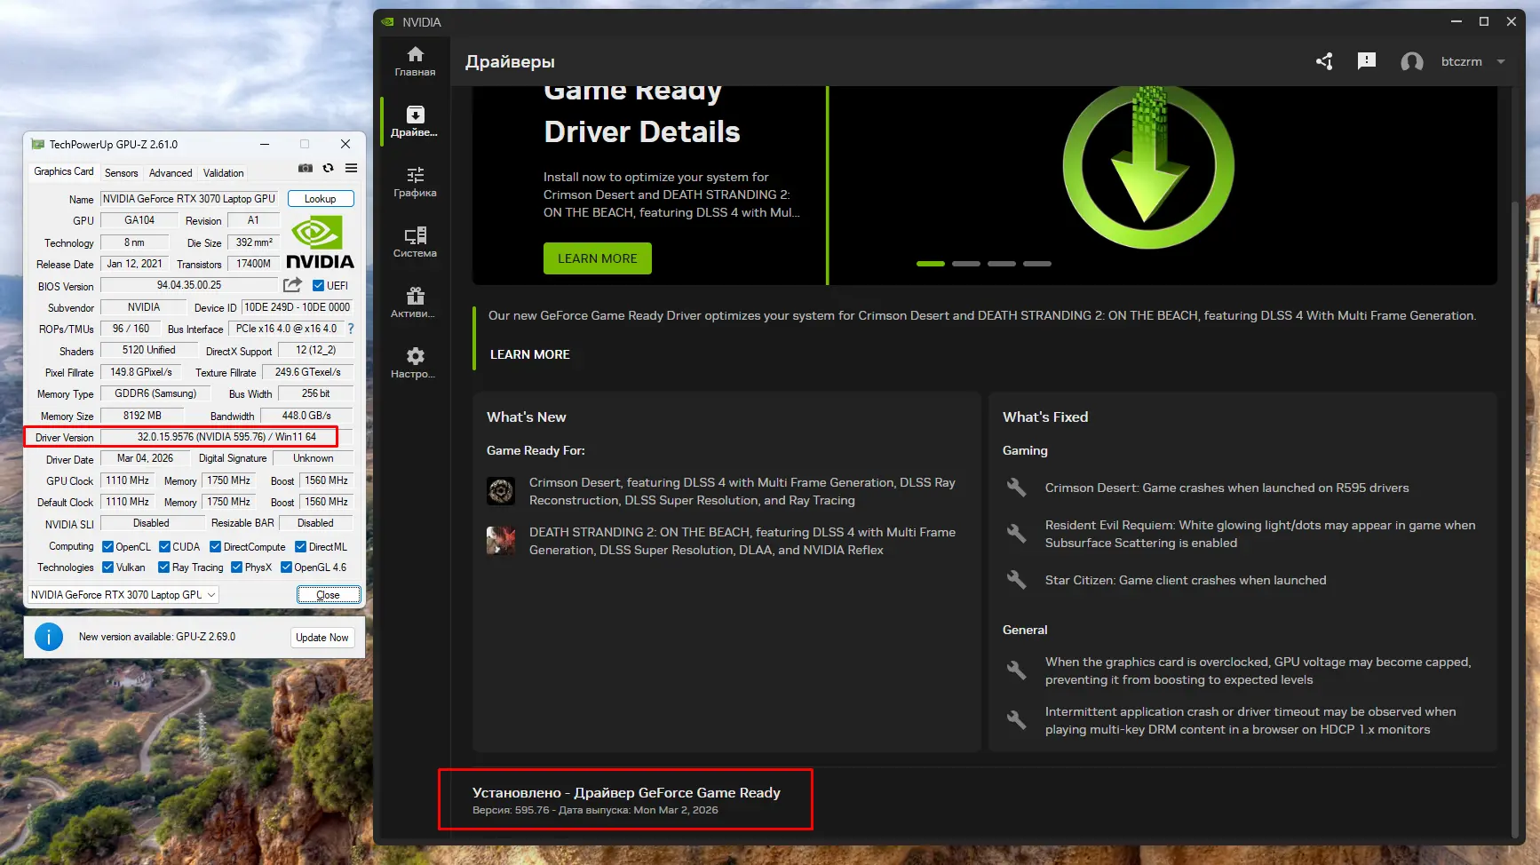The height and width of the screenshot is (865, 1540).
Task: Toggle the OpenGL 4.6 checkbox
Action: coord(286,567)
